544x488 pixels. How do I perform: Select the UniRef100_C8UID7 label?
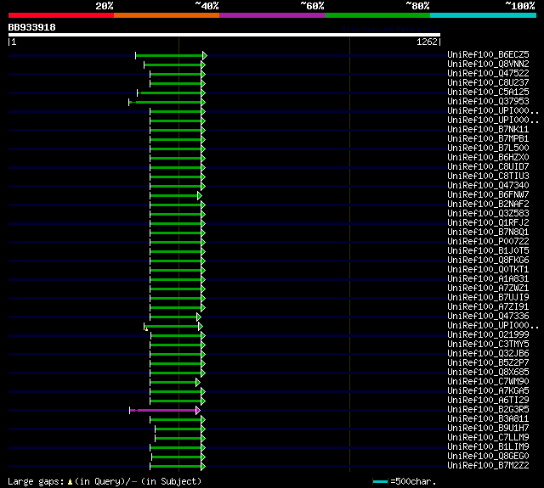point(488,166)
